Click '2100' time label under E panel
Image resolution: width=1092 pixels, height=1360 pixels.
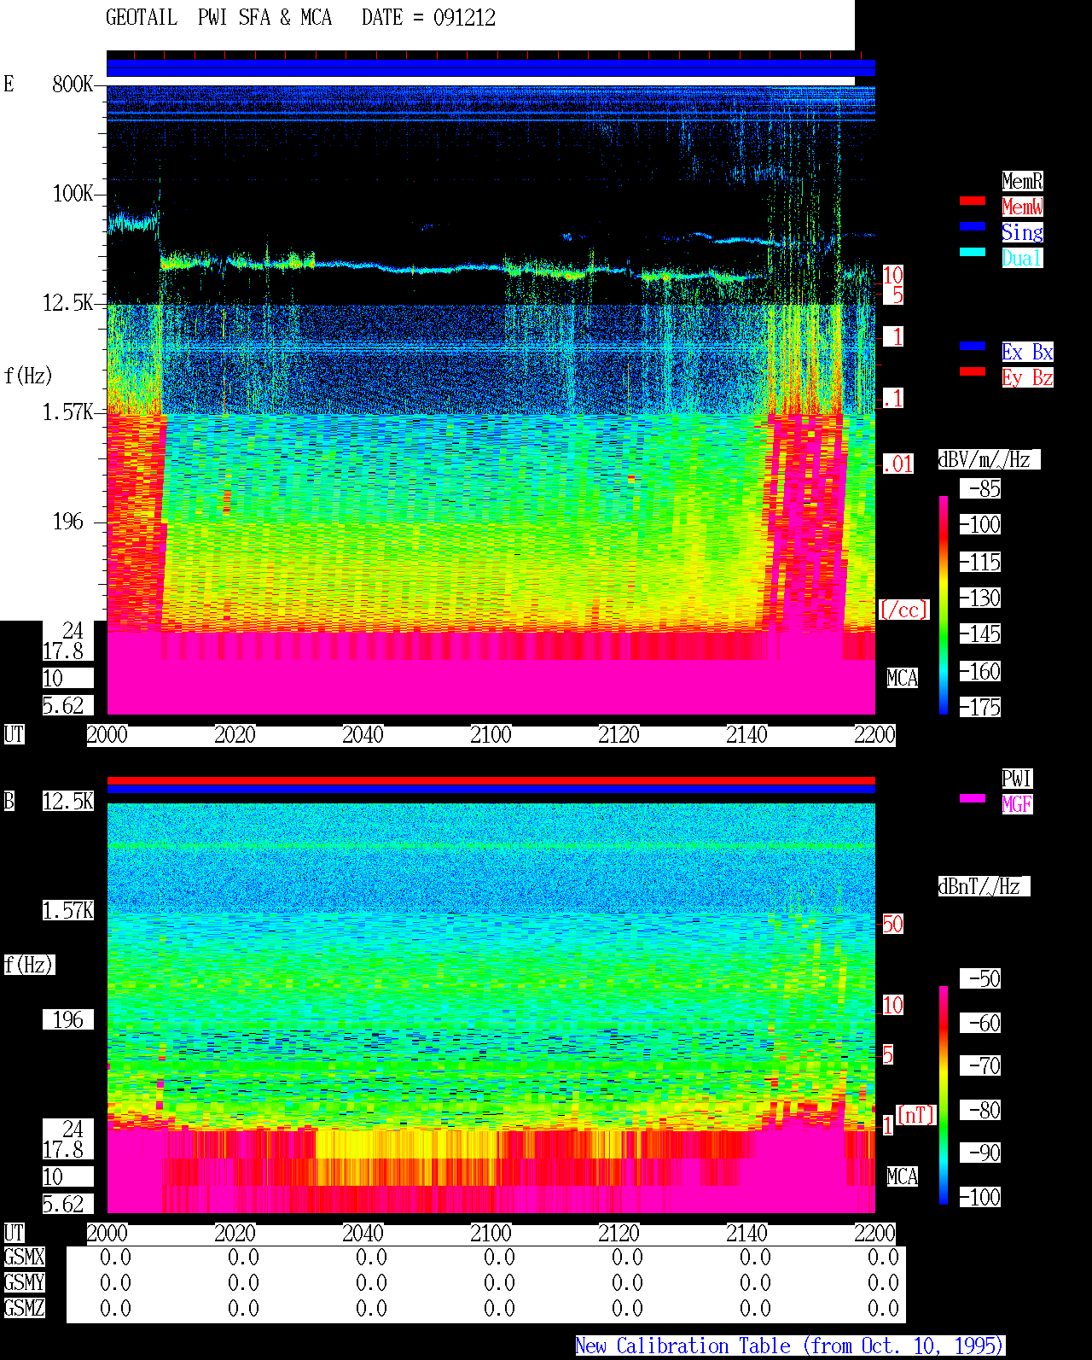point(491,734)
